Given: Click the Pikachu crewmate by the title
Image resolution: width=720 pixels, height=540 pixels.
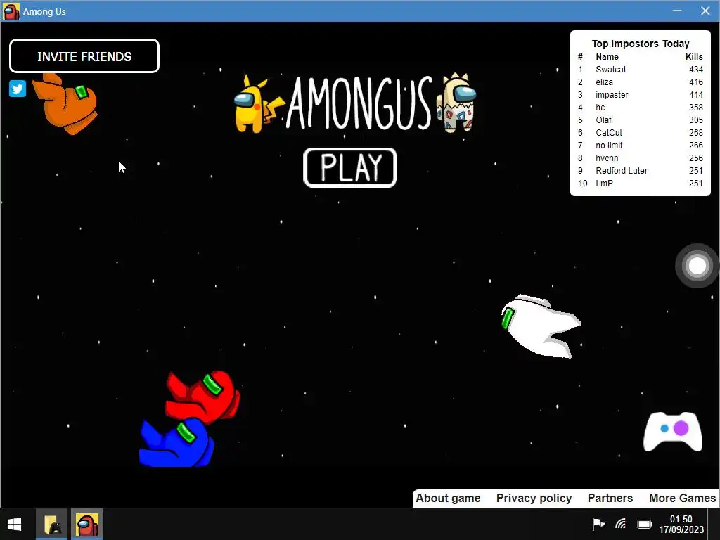Looking at the screenshot, I should (258, 105).
